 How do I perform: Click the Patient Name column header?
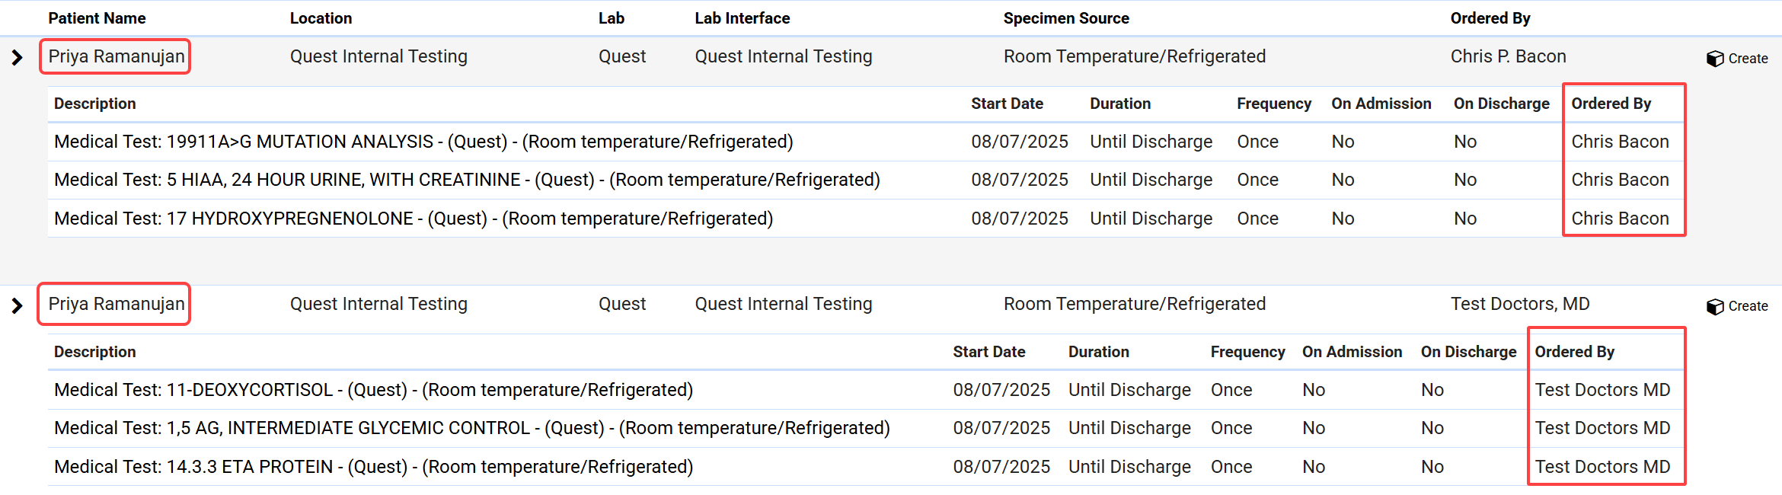coord(97,18)
